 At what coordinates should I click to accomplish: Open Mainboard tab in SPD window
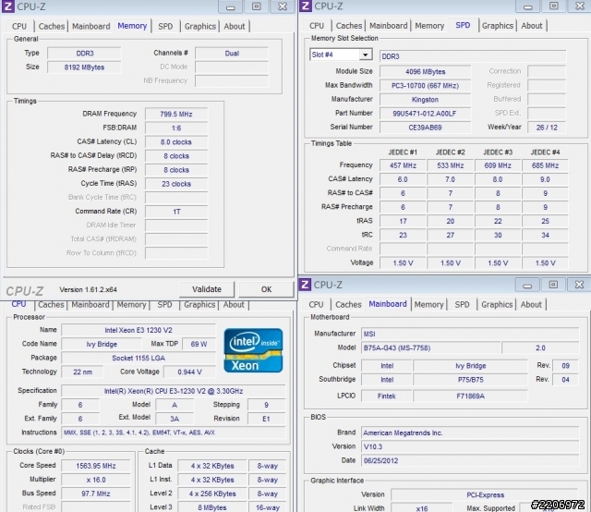point(388,26)
